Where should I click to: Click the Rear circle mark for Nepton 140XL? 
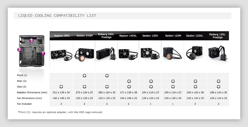(129, 81)
